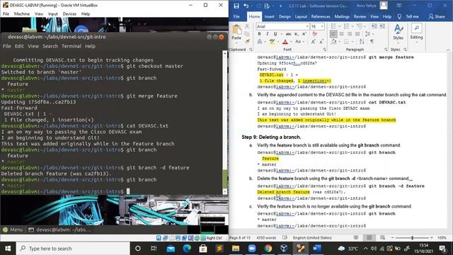Decrease paragraph indent
This screenshot has width=453, height=255.
pyautogui.click(x=374, y=26)
